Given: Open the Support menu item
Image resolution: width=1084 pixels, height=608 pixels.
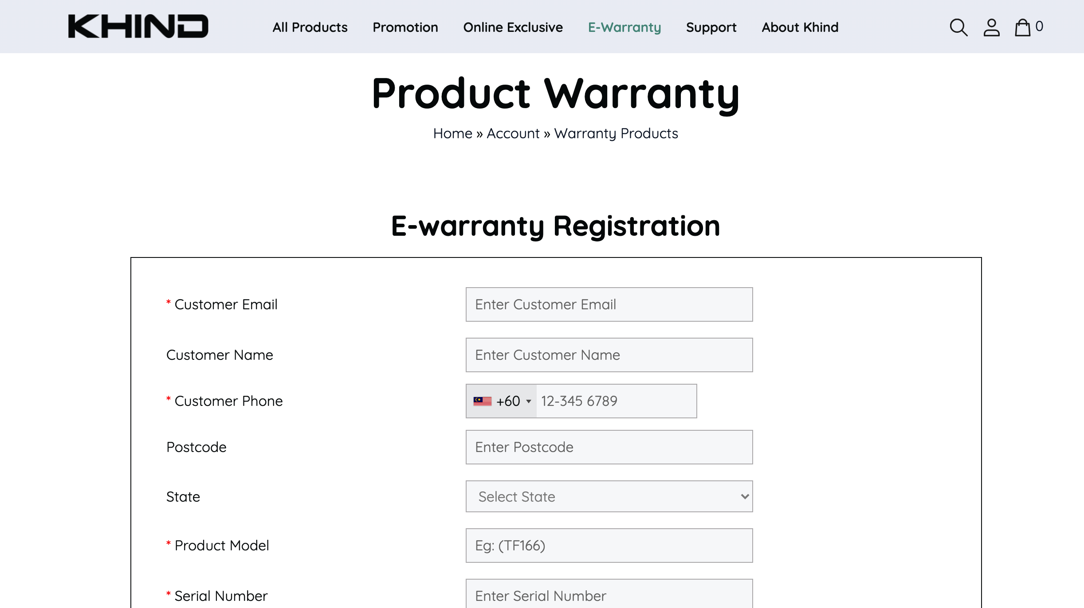Looking at the screenshot, I should 711,27.
